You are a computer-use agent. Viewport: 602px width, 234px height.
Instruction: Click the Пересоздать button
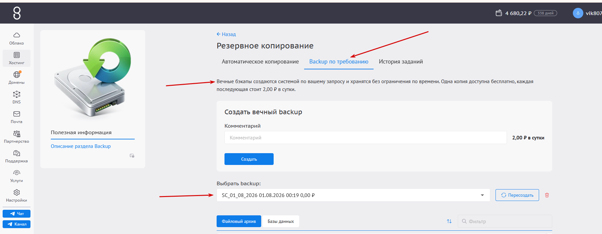pyautogui.click(x=517, y=195)
